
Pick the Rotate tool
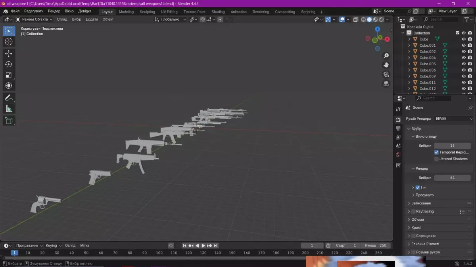pyautogui.click(x=9, y=64)
